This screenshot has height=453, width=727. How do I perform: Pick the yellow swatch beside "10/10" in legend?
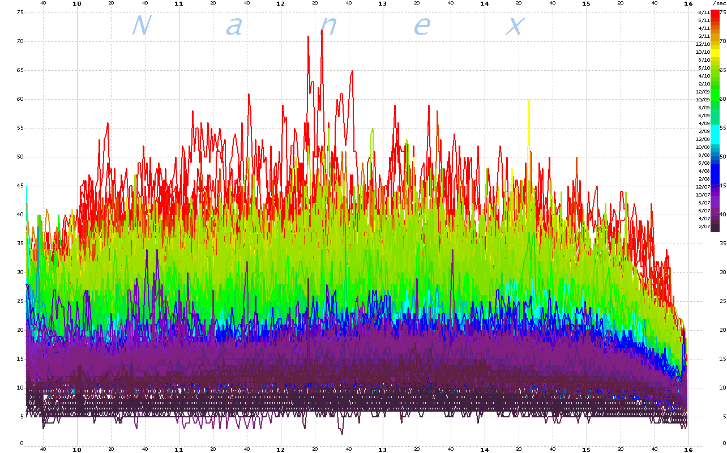715,52
